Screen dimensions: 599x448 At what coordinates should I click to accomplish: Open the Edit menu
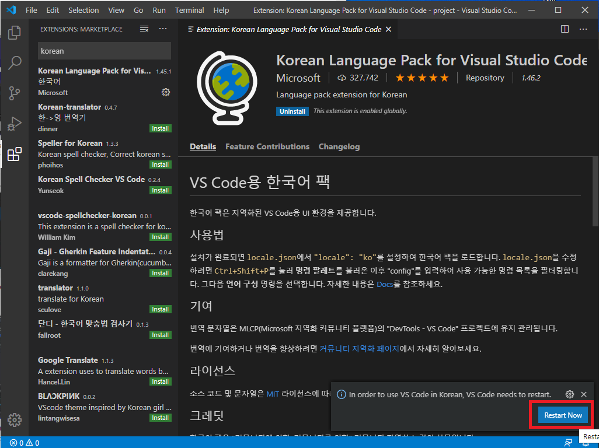pyautogui.click(x=53, y=10)
